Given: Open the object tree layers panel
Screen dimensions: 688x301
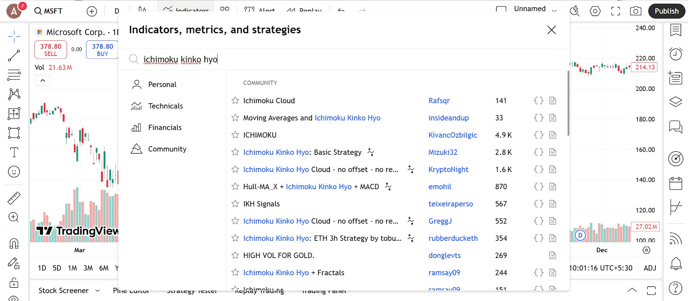Looking at the screenshot, I should [676, 101].
